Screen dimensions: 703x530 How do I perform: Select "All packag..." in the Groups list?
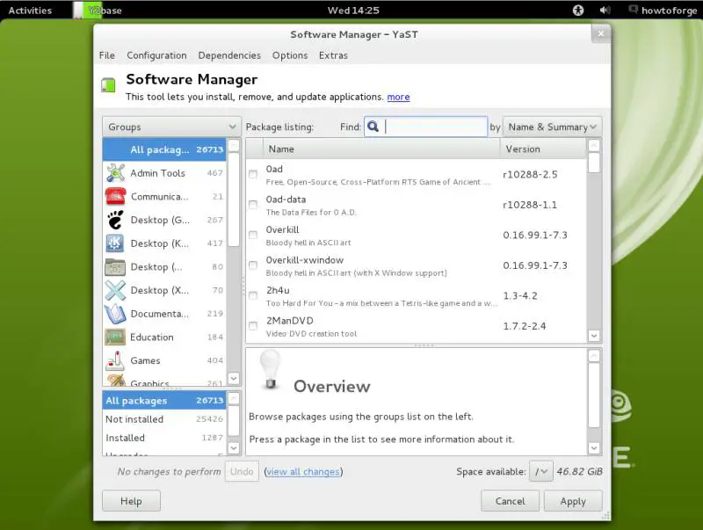pyautogui.click(x=165, y=149)
